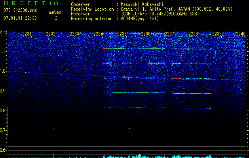Click the date and time 07.01.31 22:30
This screenshot has height=158, width=249.
coord(20,18)
